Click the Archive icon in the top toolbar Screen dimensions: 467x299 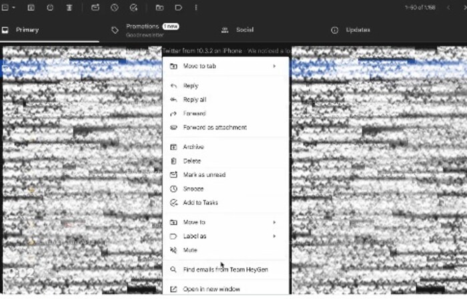click(x=31, y=7)
